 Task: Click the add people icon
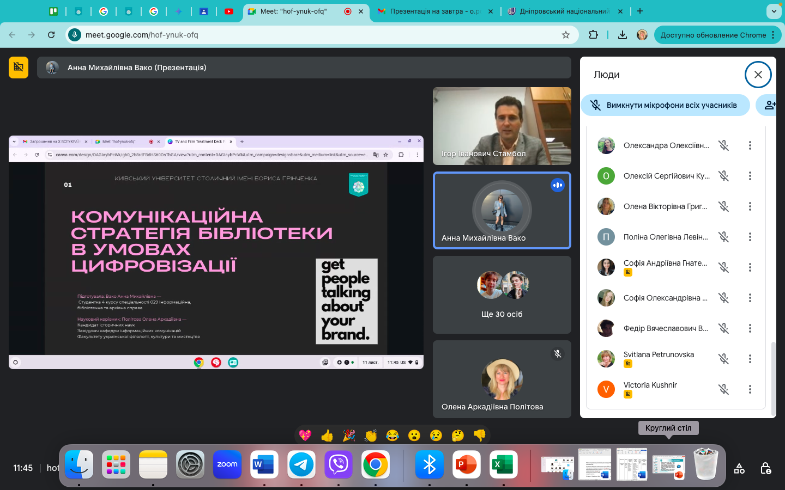(769, 105)
